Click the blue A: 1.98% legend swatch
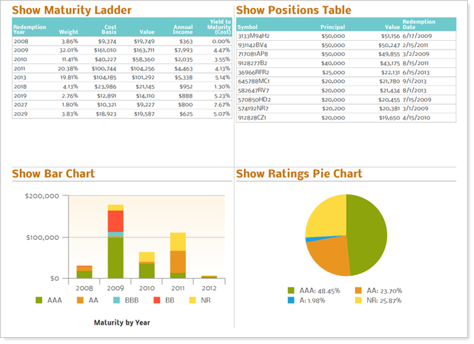This screenshot has height=344, width=474. click(291, 300)
